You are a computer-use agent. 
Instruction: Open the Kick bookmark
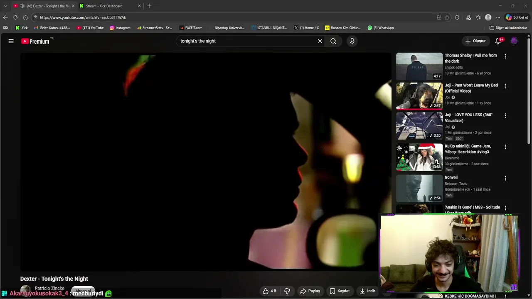pos(22,28)
